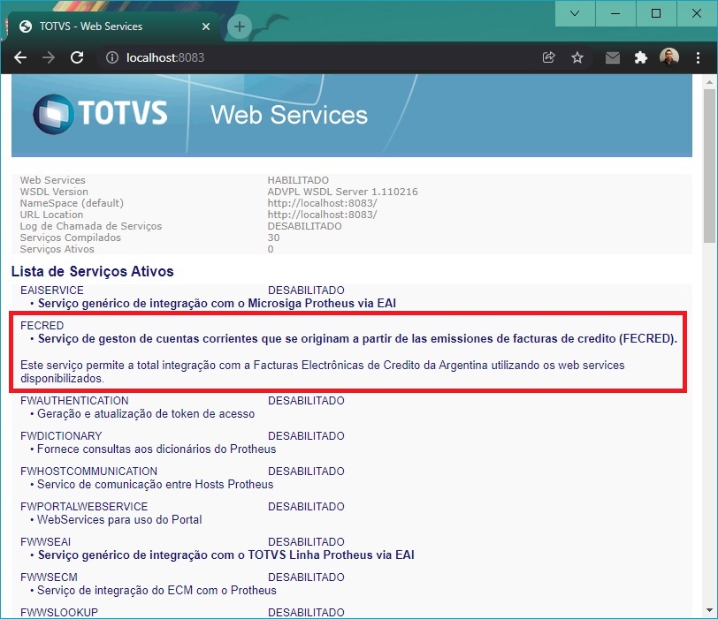Viewport: 718px width, 619px height.
Task: Click the 'Serviços Compilados' label
Action: 71,238
